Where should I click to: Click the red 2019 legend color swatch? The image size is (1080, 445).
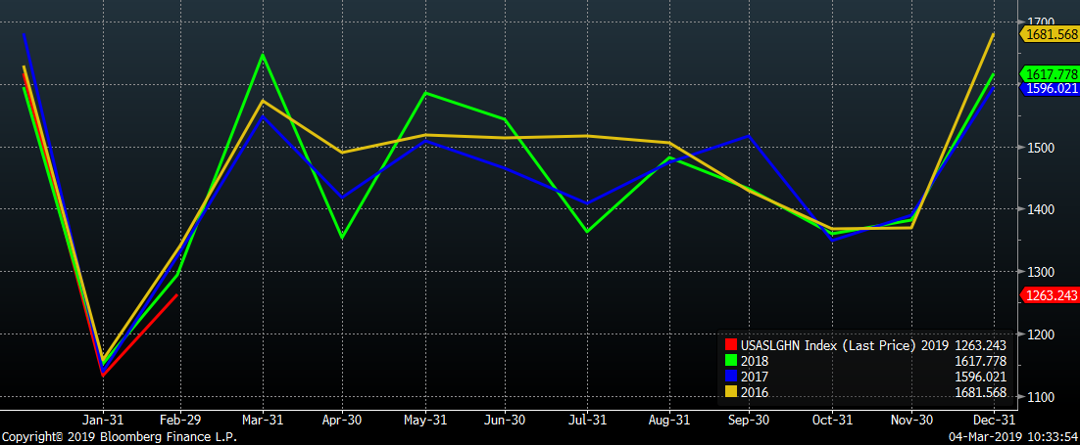pyautogui.click(x=729, y=344)
